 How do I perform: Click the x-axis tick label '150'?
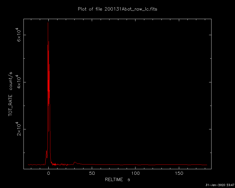coord(179,173)
